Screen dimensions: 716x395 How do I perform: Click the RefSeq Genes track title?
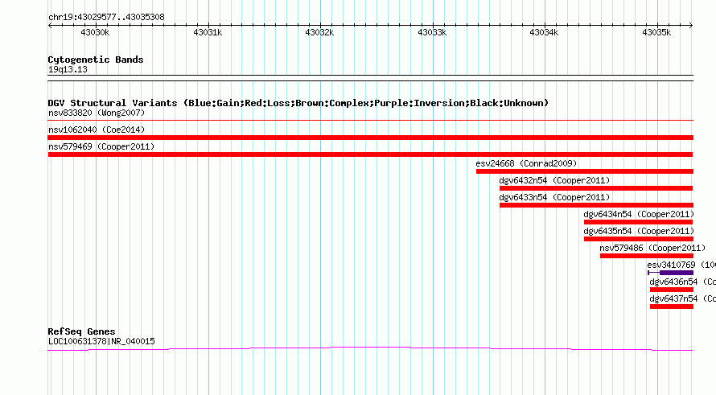(81, 331)
